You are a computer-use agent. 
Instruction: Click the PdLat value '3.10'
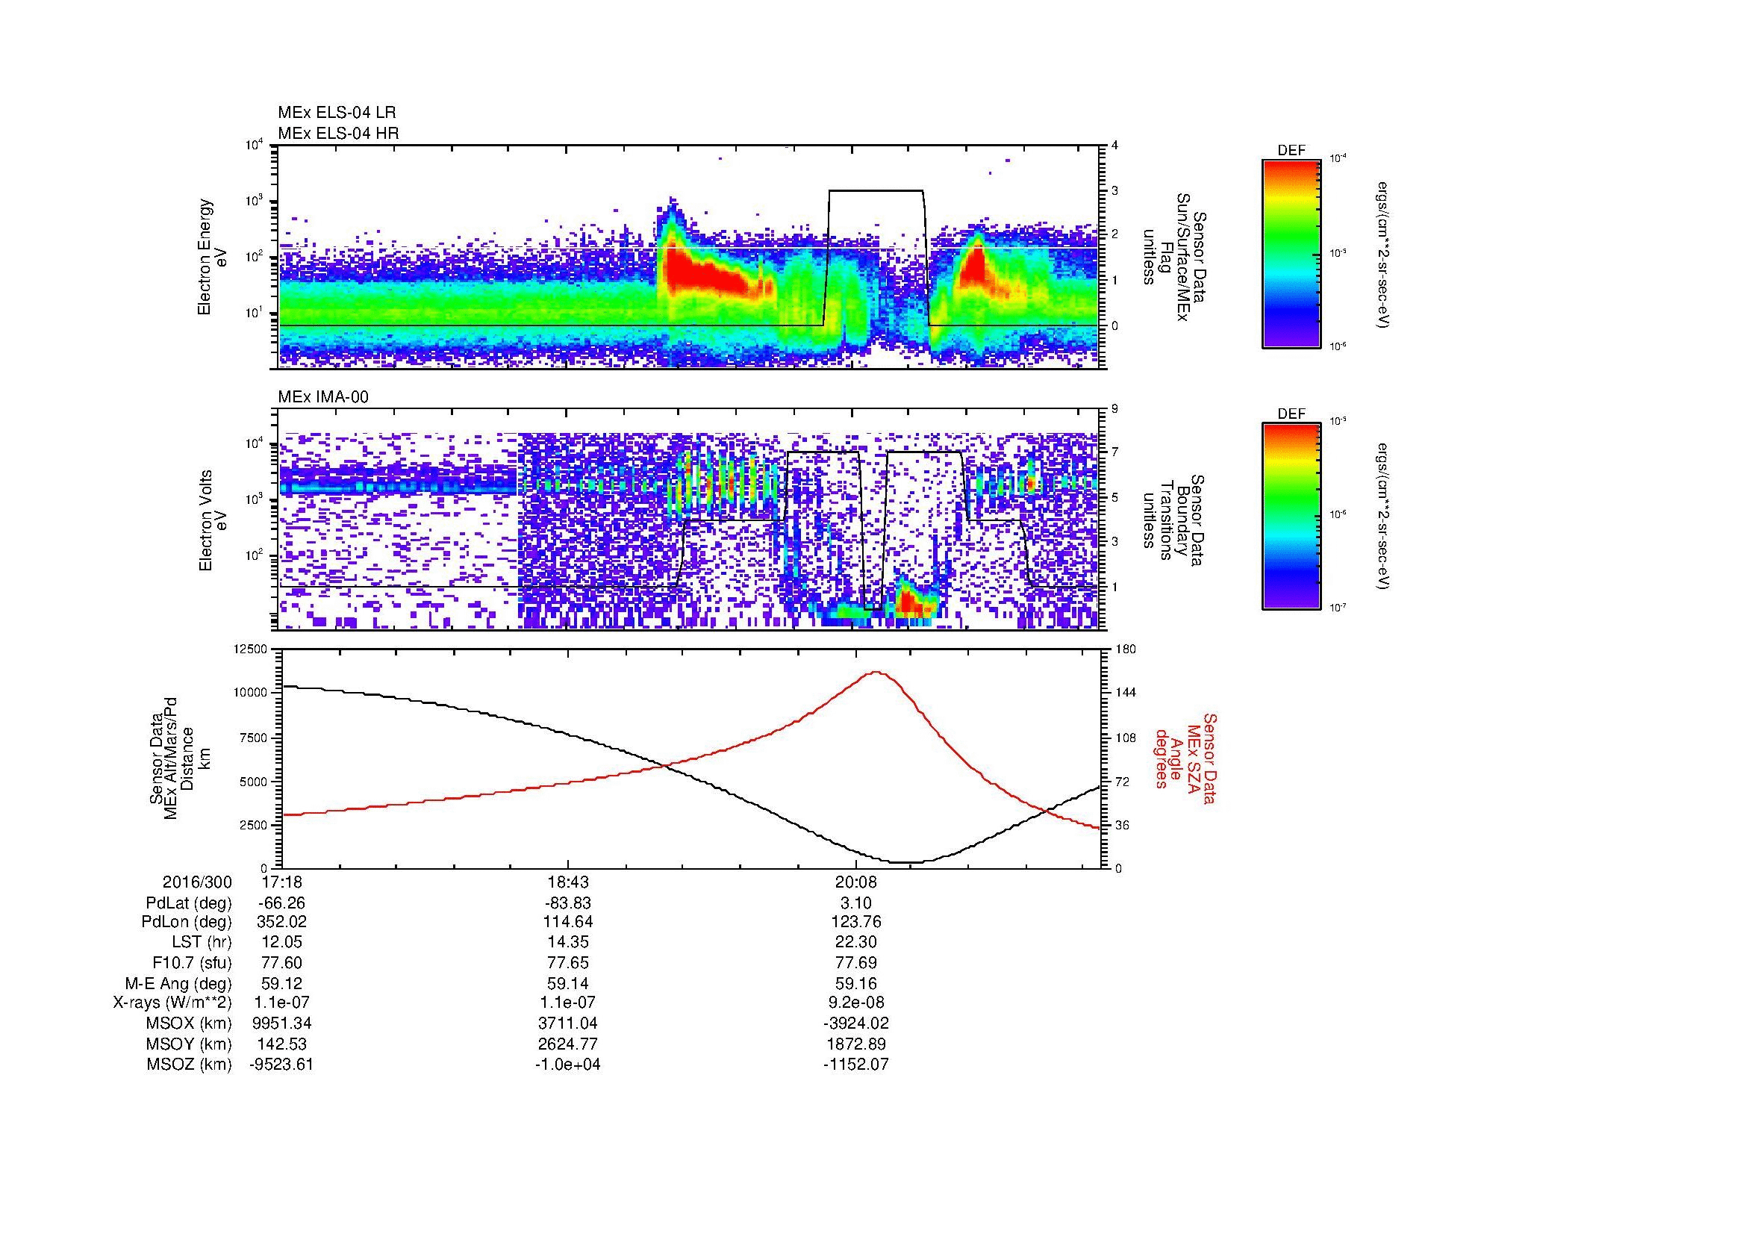pyautogui.click(x=855, y=903)
